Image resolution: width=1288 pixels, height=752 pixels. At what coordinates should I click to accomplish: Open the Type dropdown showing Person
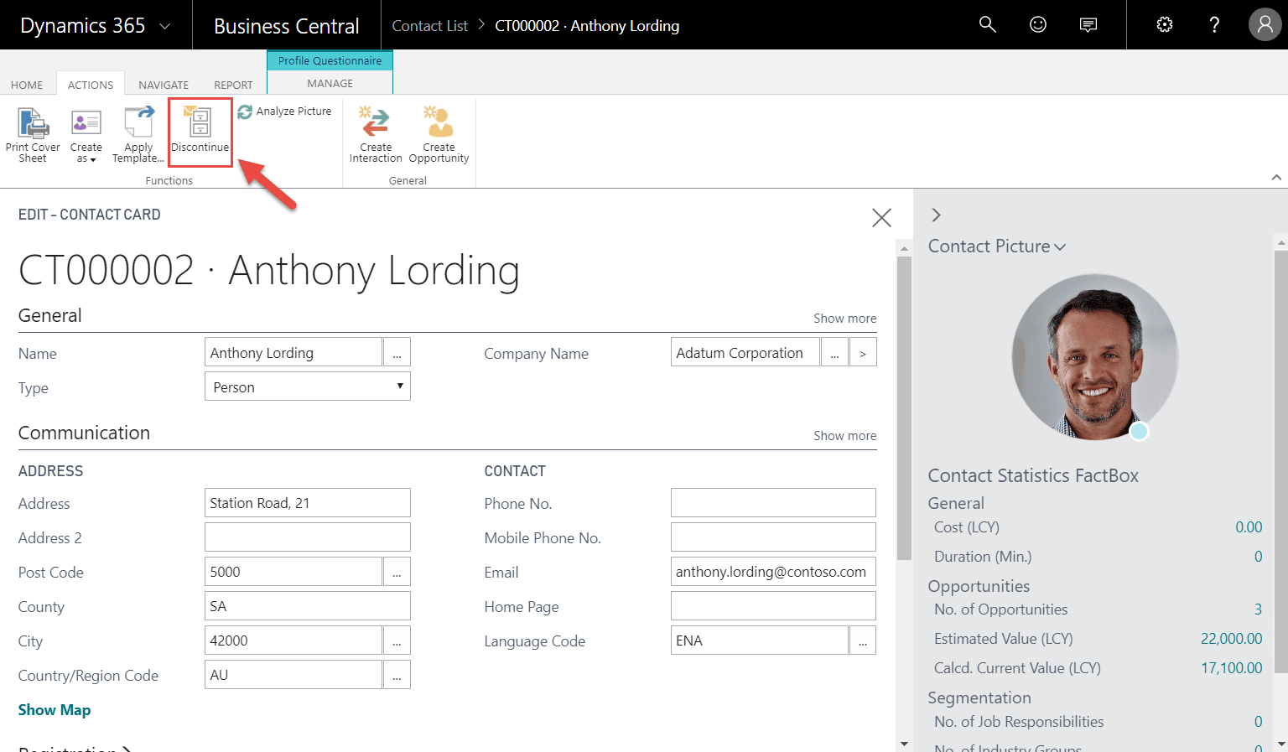click(x=307, y=386)
